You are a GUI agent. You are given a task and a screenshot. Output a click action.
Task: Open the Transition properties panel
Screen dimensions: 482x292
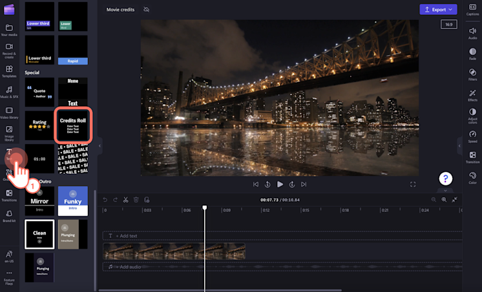pyautogui.click(x=472, y=157)
